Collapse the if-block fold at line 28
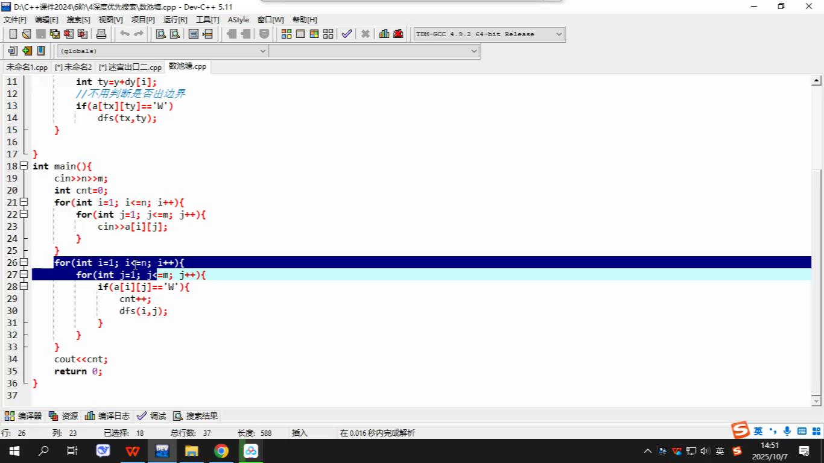The height and width of the screenshot is (463, 824). pos(24,286)
